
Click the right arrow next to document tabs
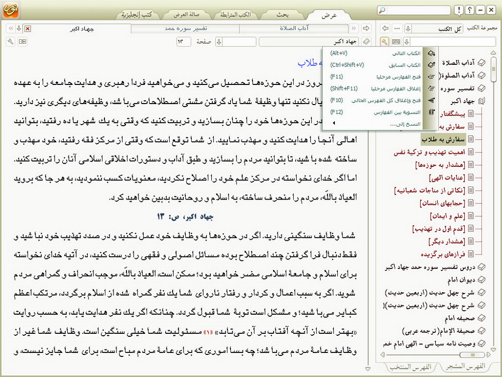click(366, 29)
